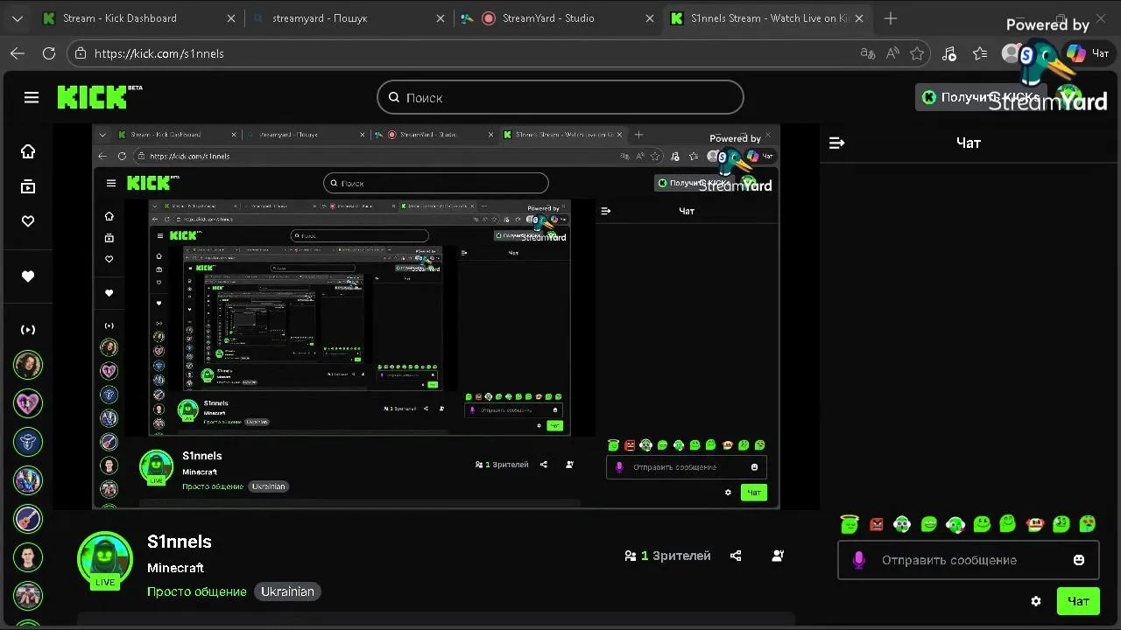The image size is (1121, 630).
Task: Open S1nnels live avatar
Action: (x=105, y=560)
